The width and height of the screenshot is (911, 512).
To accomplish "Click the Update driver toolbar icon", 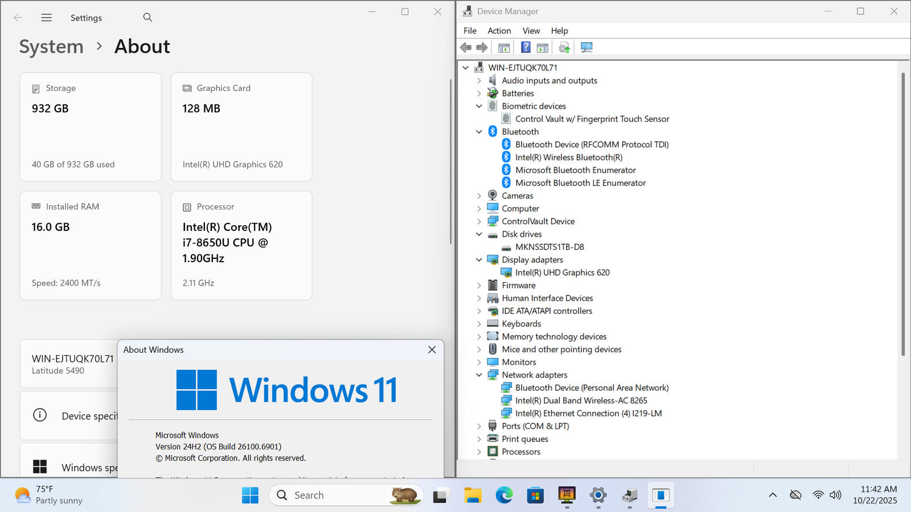I will pyautogui.click(x=564, y=48).
